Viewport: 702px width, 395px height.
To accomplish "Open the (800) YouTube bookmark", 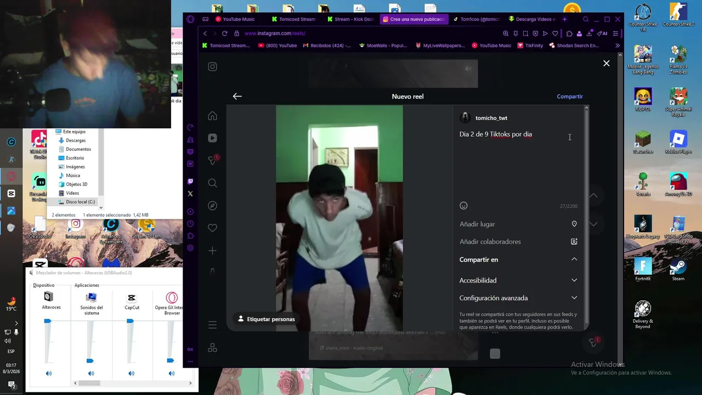I will click(277, 46).
